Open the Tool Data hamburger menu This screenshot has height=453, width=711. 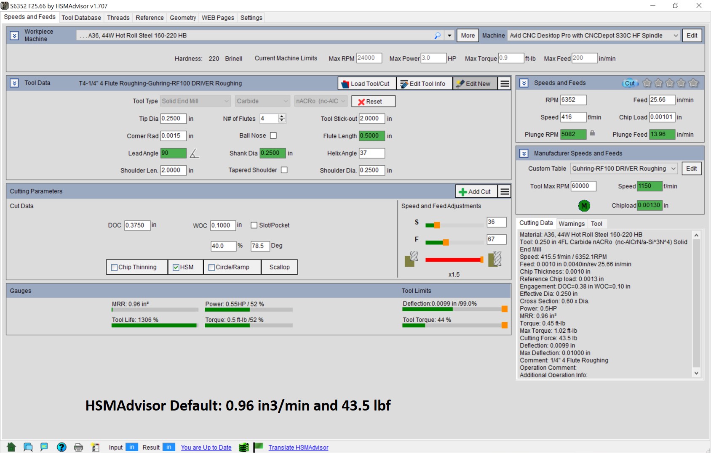click(x=504, y=84)
